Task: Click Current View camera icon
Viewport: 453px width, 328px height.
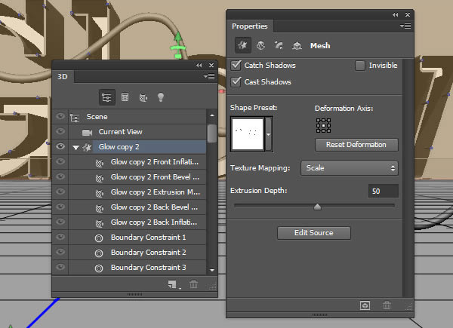Action: pos(87,133)
